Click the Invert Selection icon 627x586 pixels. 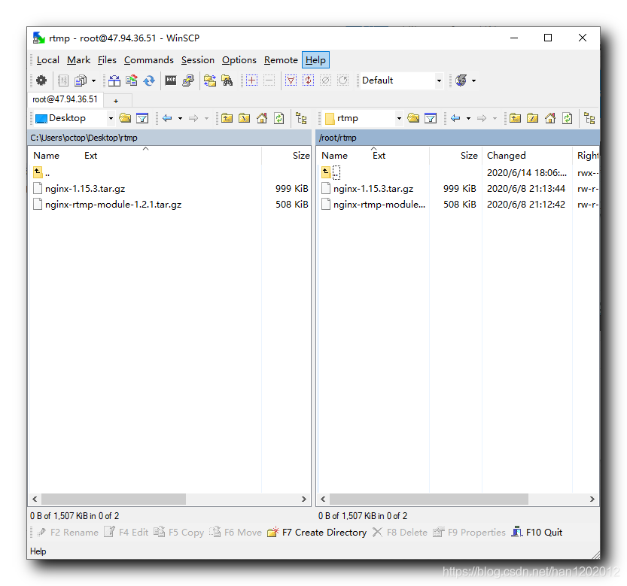pyautogui.click(x=308, y=80)
